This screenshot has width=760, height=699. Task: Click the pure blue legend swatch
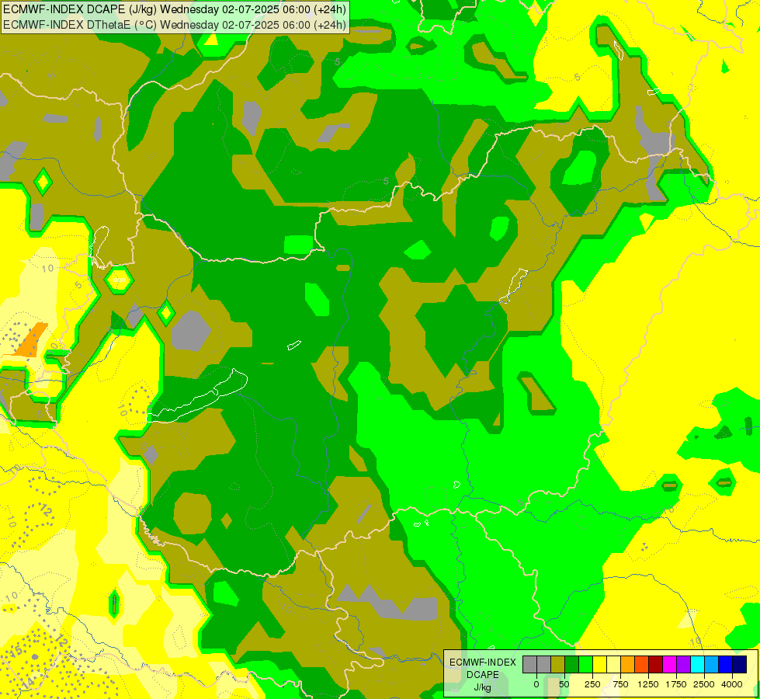point(725,665)
